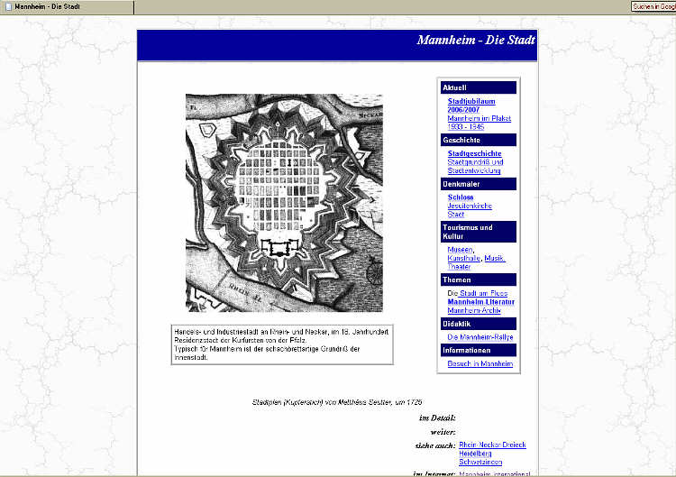Open the Mannheim-Archiv link
676x477 pixels.
(x=474, y=310)
